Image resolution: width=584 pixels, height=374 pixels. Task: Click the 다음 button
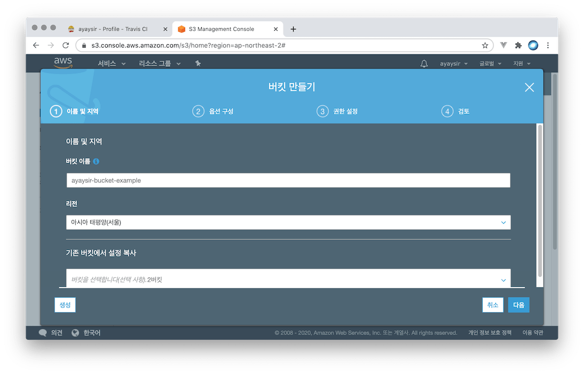[x=518, y=305]
